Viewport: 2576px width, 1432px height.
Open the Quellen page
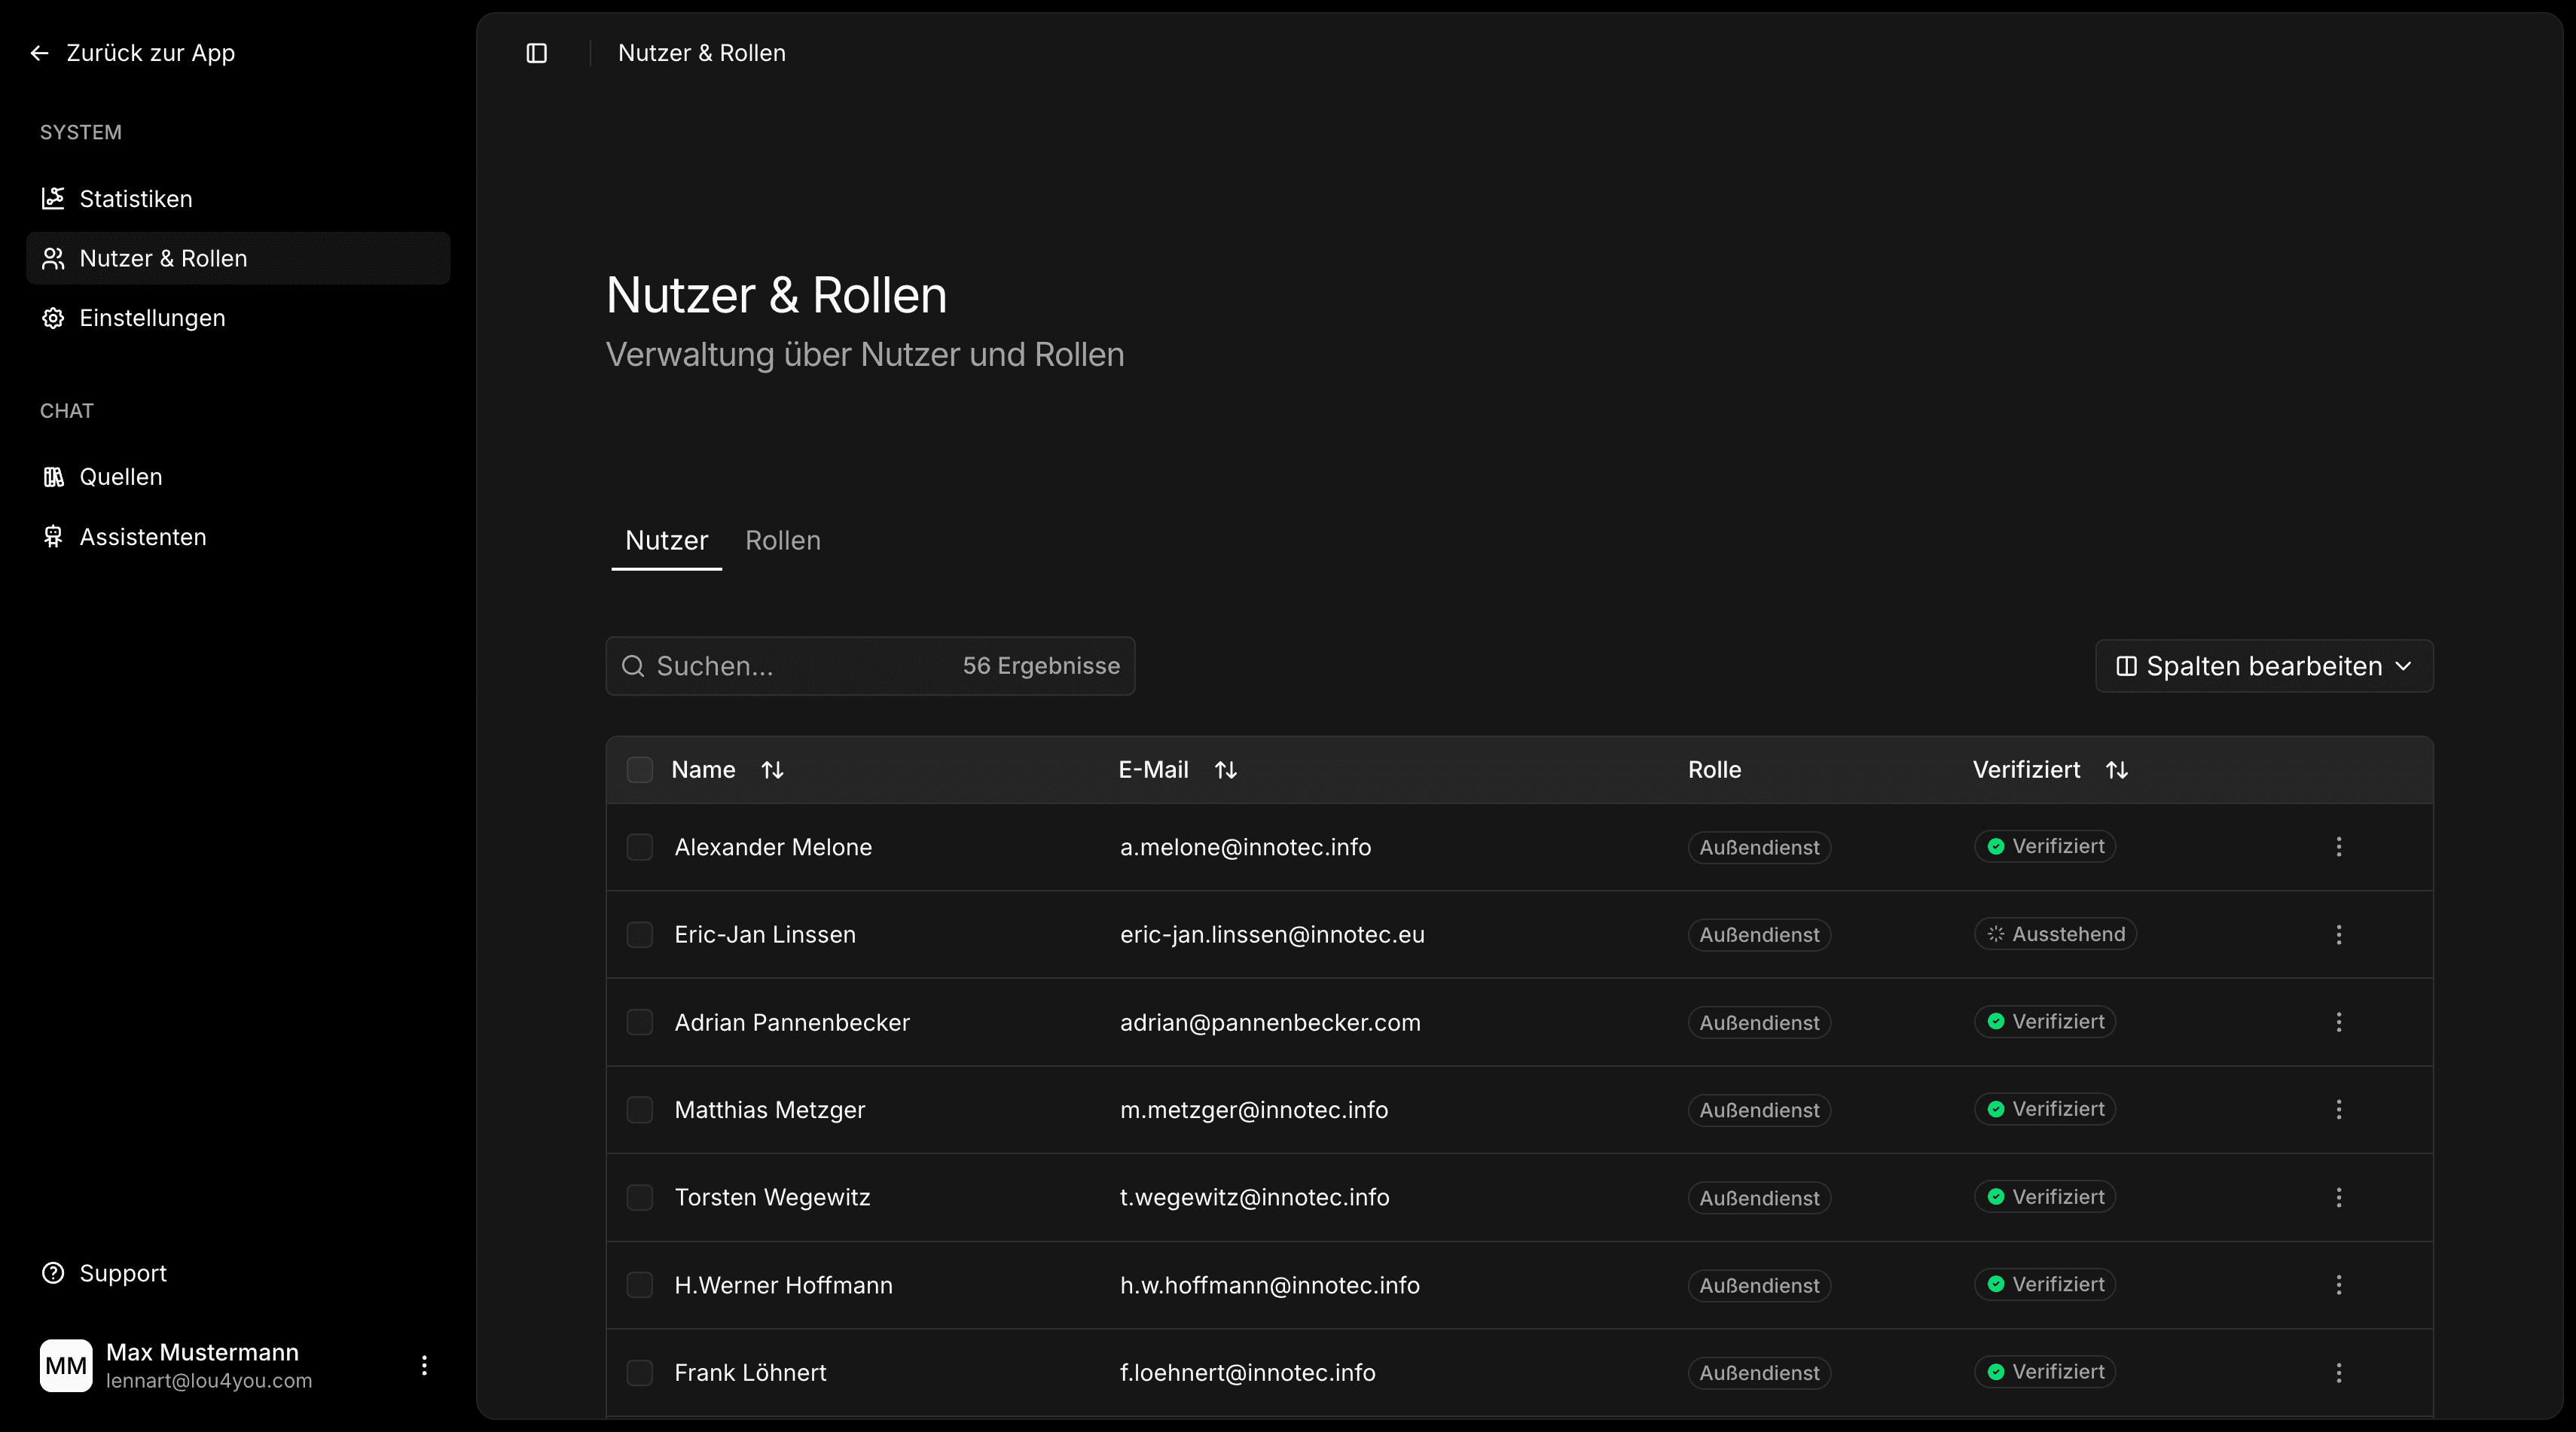tap(238, 477)
